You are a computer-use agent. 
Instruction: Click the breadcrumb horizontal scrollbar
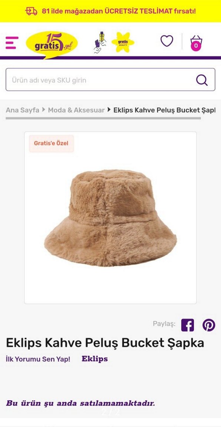coord(103,118)
